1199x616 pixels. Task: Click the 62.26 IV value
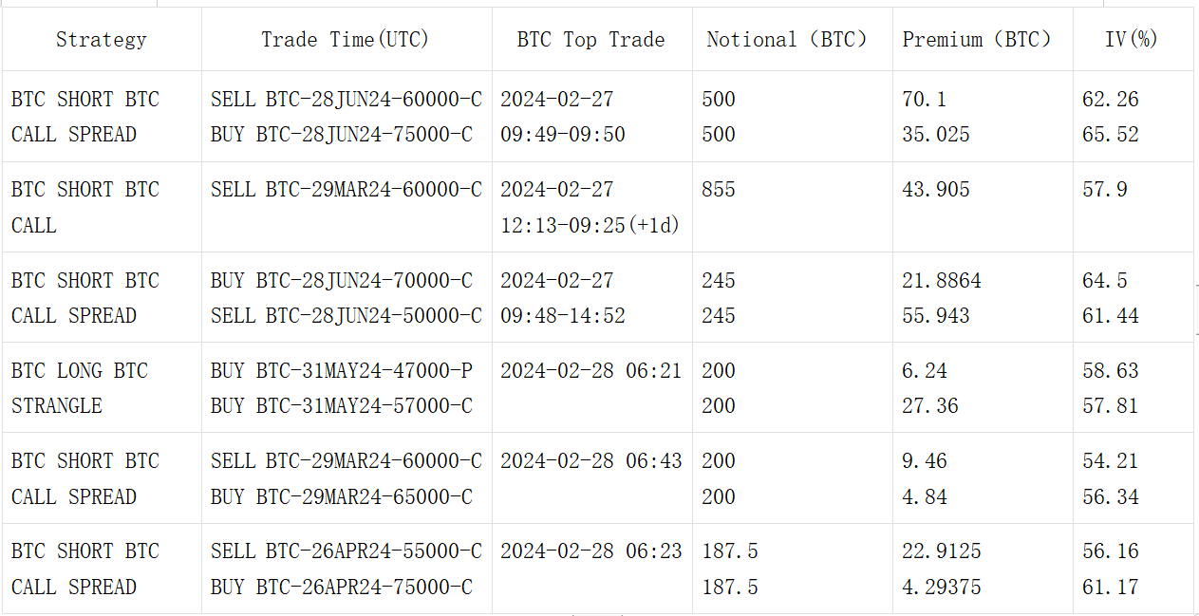tap(1110, 100)
